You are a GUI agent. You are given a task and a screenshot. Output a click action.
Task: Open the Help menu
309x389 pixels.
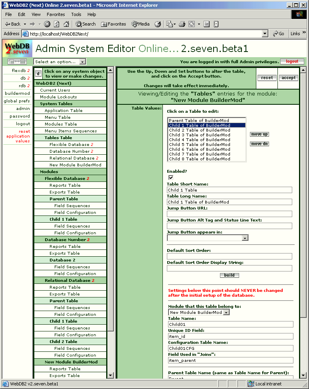coord(92,14)
